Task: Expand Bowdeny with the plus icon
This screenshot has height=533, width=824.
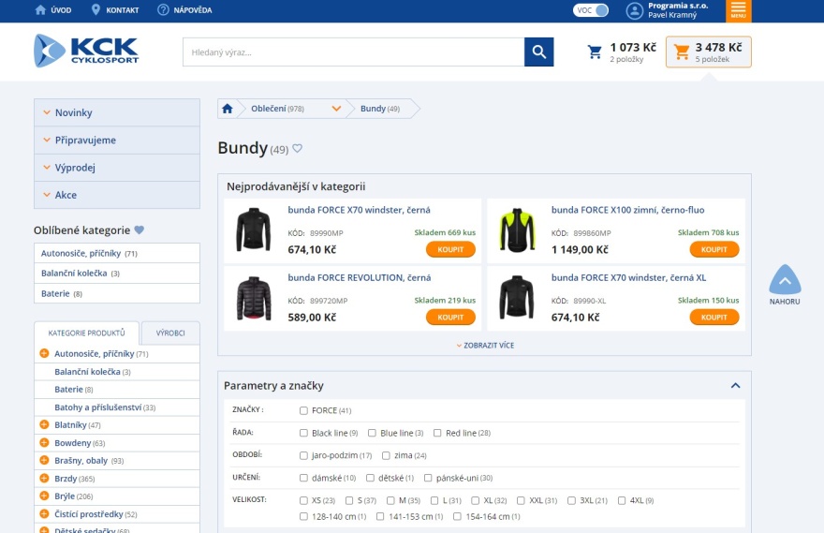Action: point(44,442)
